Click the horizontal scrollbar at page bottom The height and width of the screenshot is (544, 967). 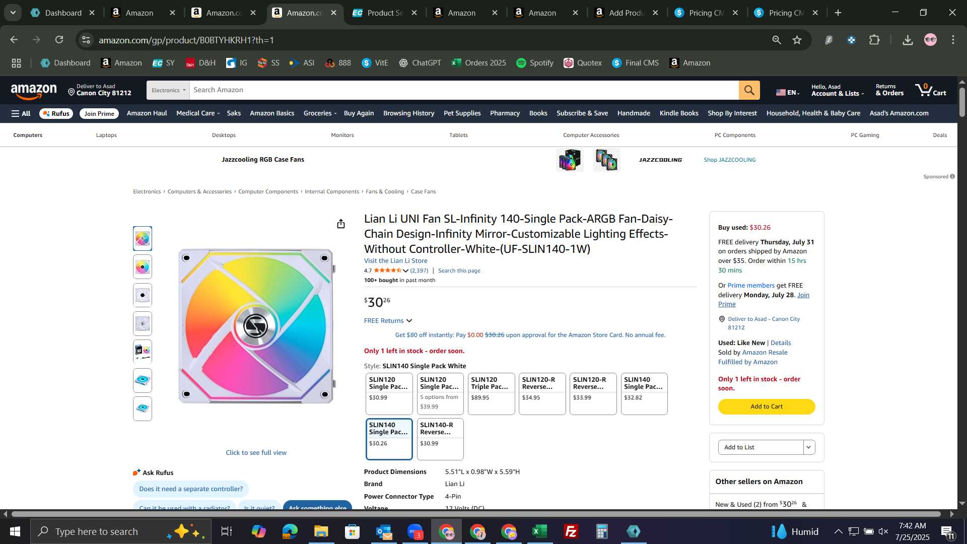point(476,514)
